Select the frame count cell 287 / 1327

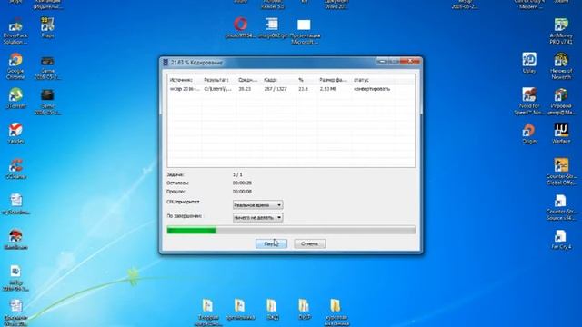pyautogui.click(x=276, y=89)
